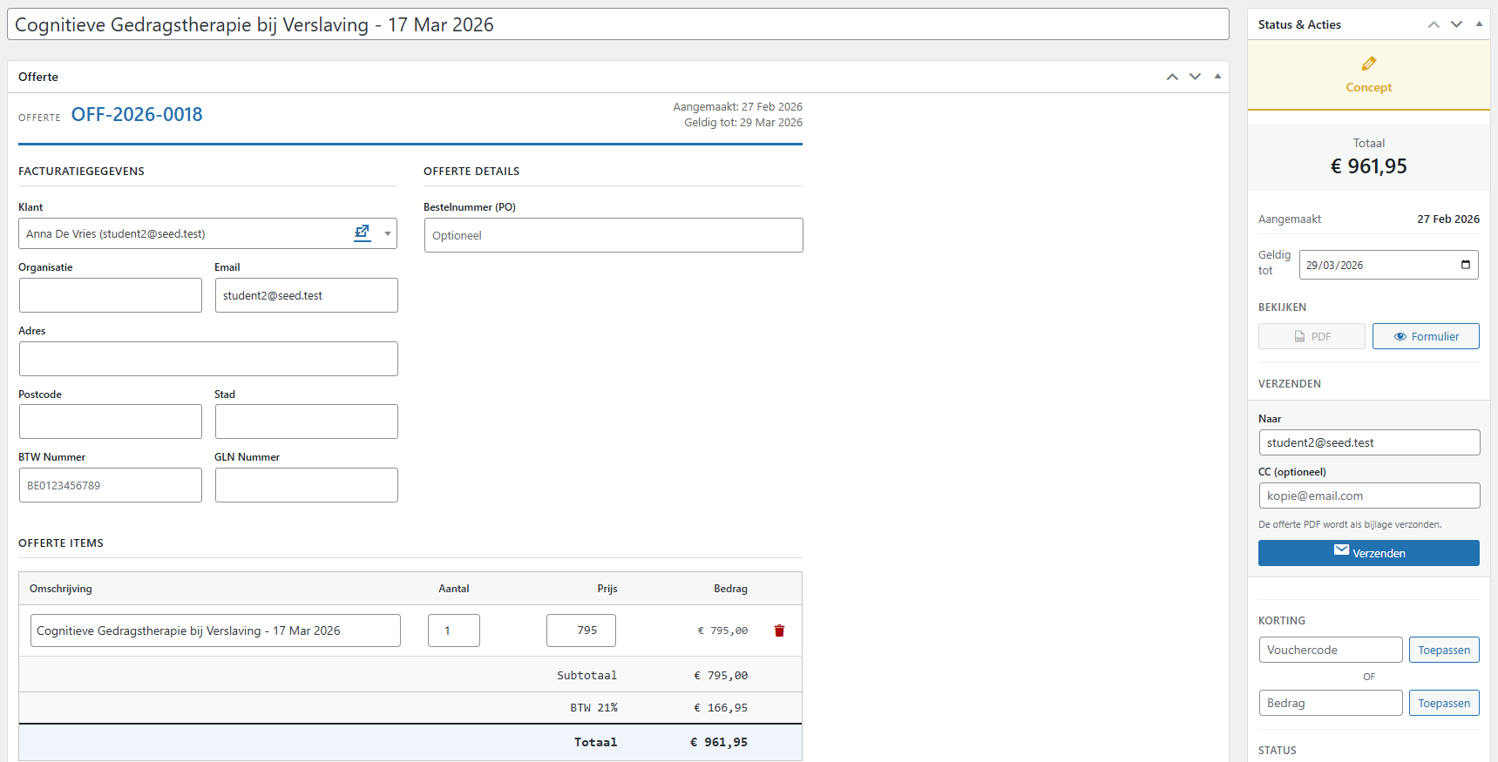Collapse the Offerte panel toggle triangle
This screenshot has width=1498, height=762.
point(1217,77)
